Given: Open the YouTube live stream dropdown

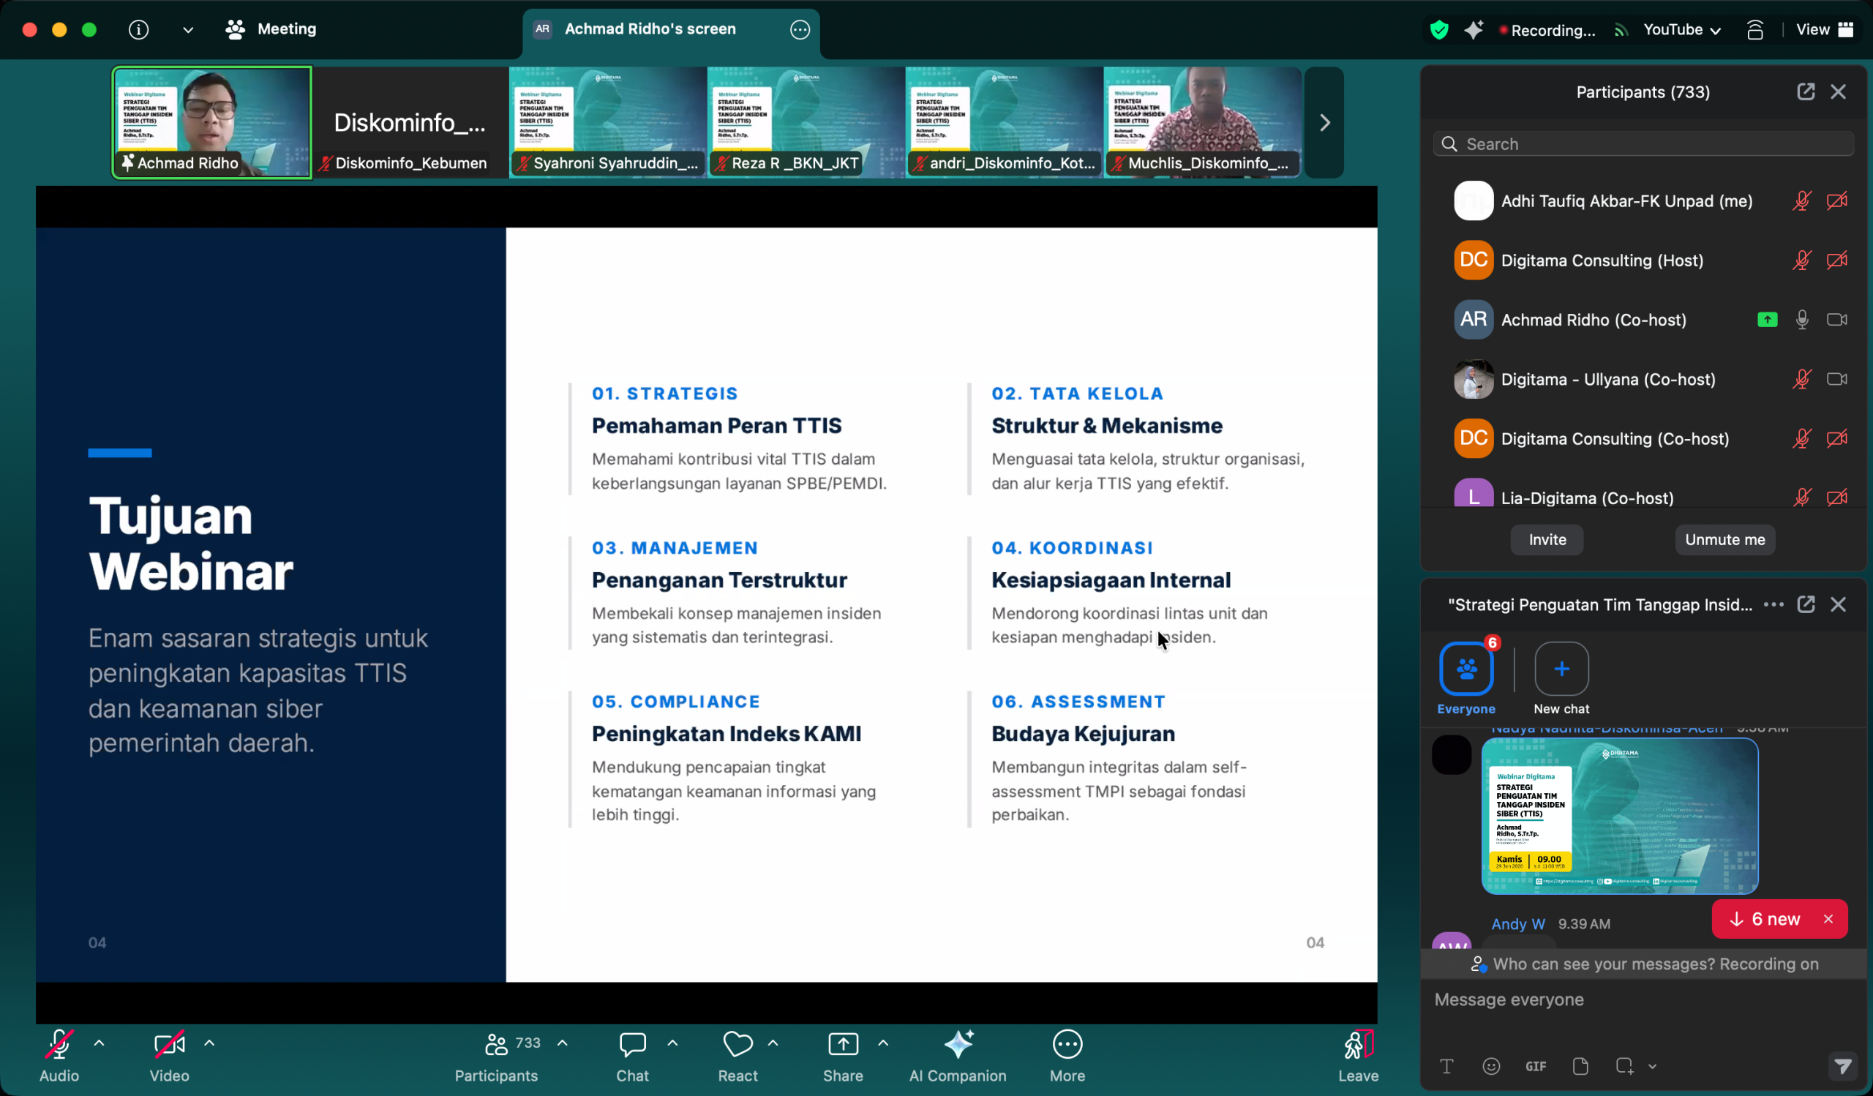Looking at the screenshot, I should (x=1681, y=30).
